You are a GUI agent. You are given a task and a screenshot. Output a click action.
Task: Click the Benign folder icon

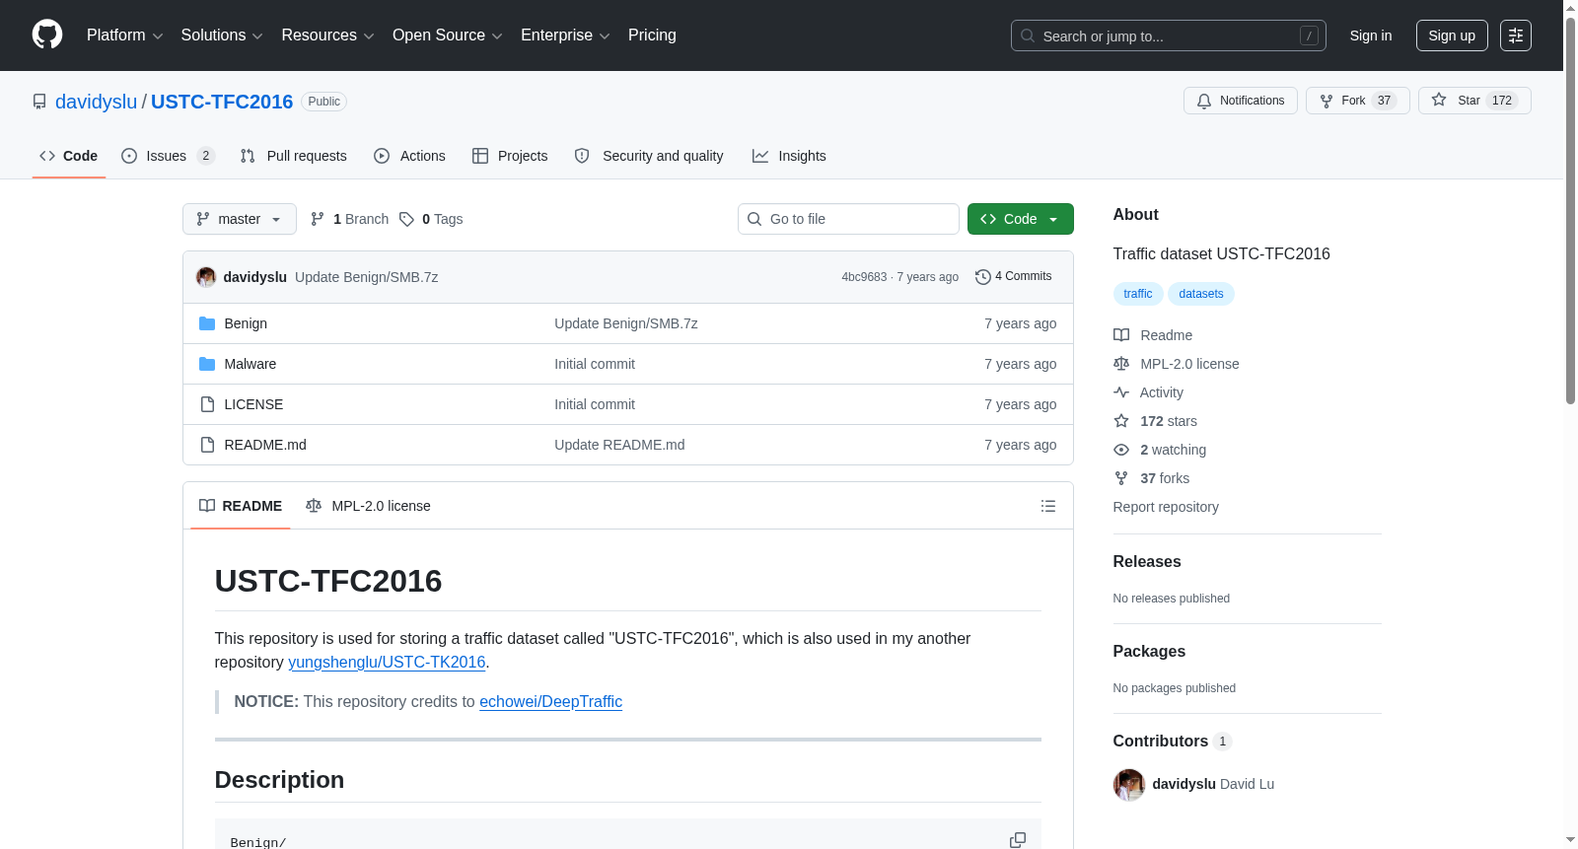point(207,323)
